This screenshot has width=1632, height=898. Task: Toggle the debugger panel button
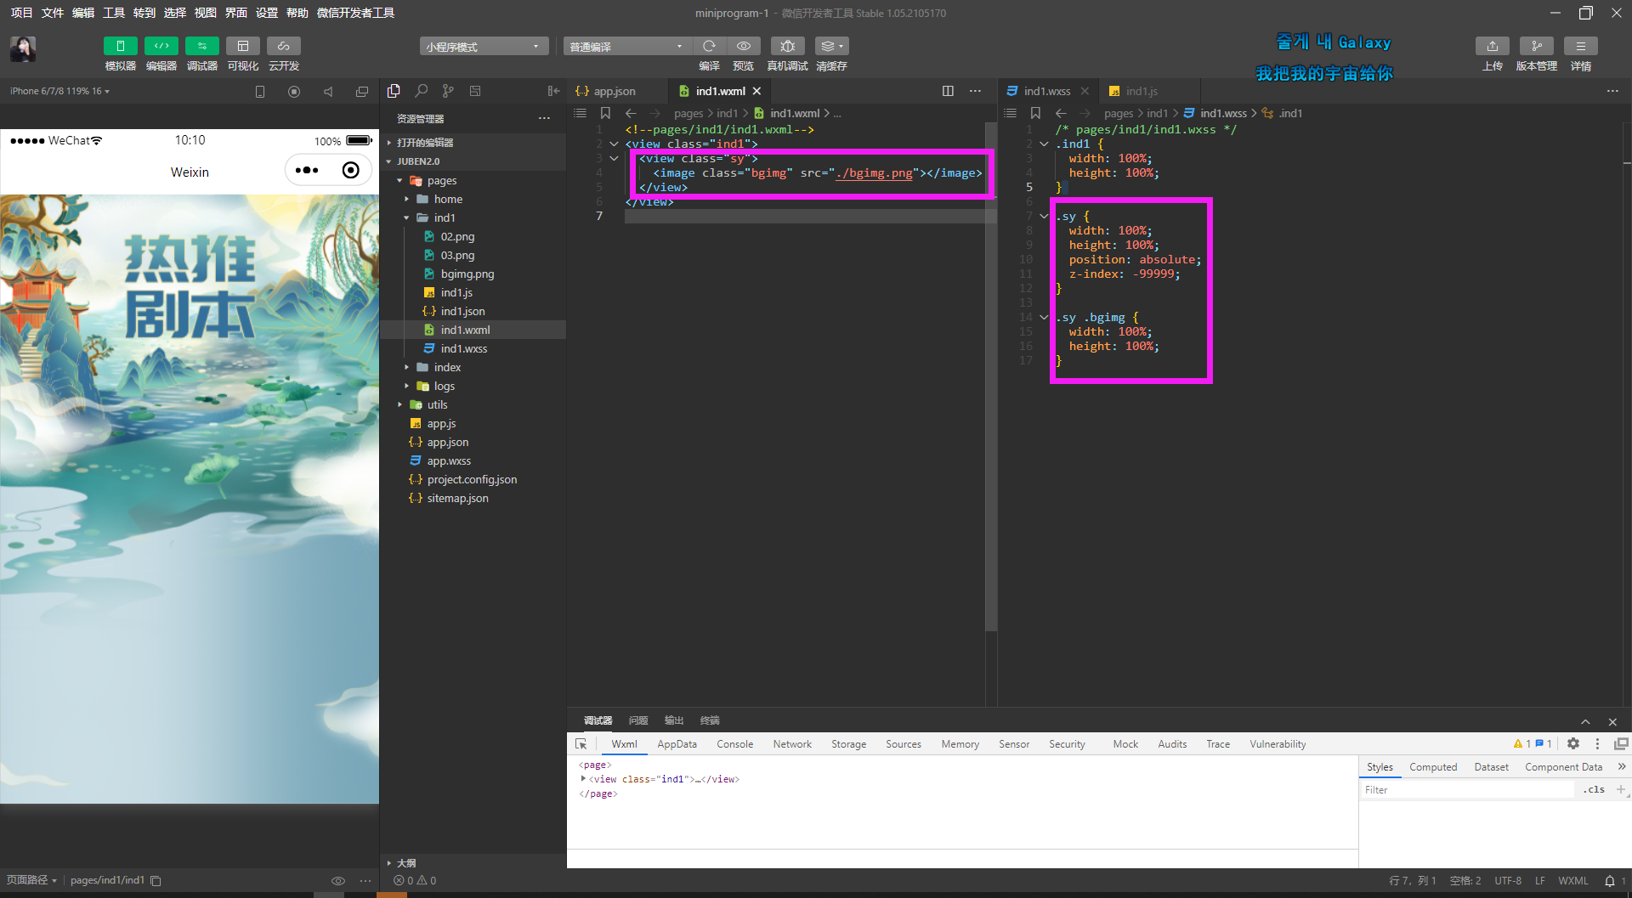tap(201, 46)
